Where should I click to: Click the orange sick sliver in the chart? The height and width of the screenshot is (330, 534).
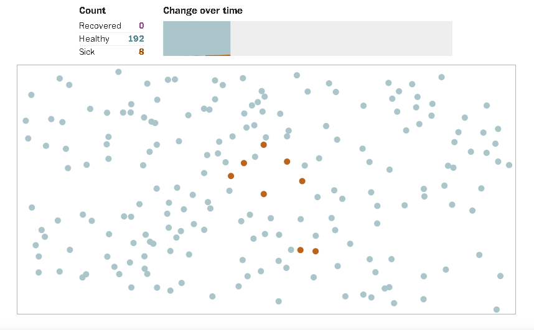(218, 55)
